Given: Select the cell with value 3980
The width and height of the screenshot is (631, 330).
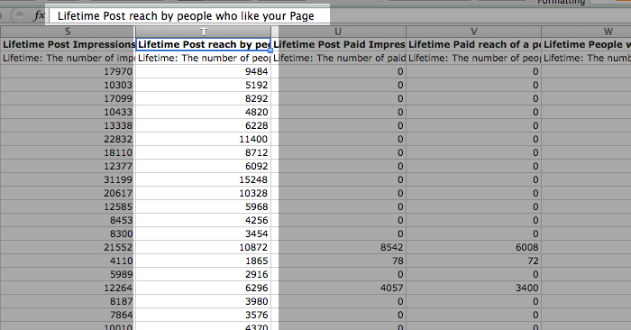Looking at the screenshot, I should pos(203,301).
